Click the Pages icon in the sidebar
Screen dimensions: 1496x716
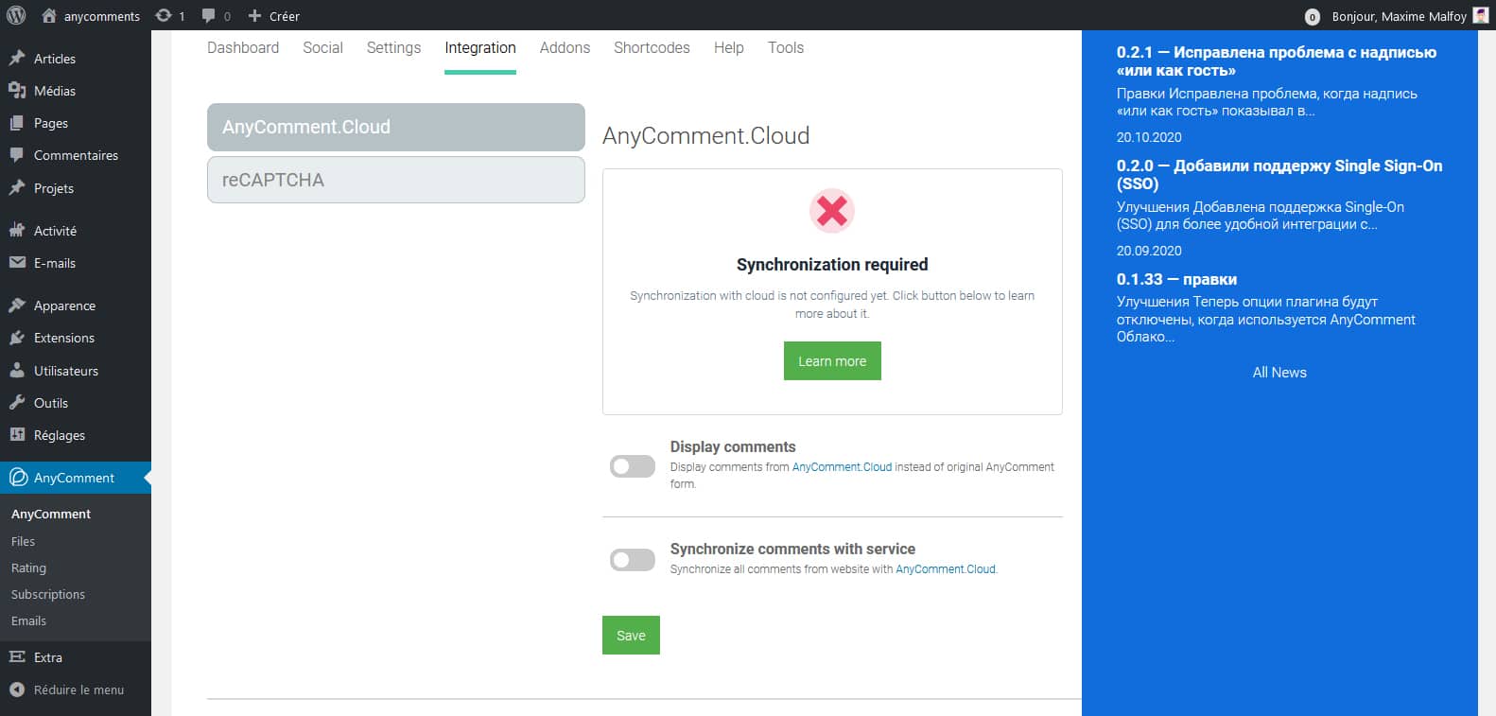pos(17,123)
